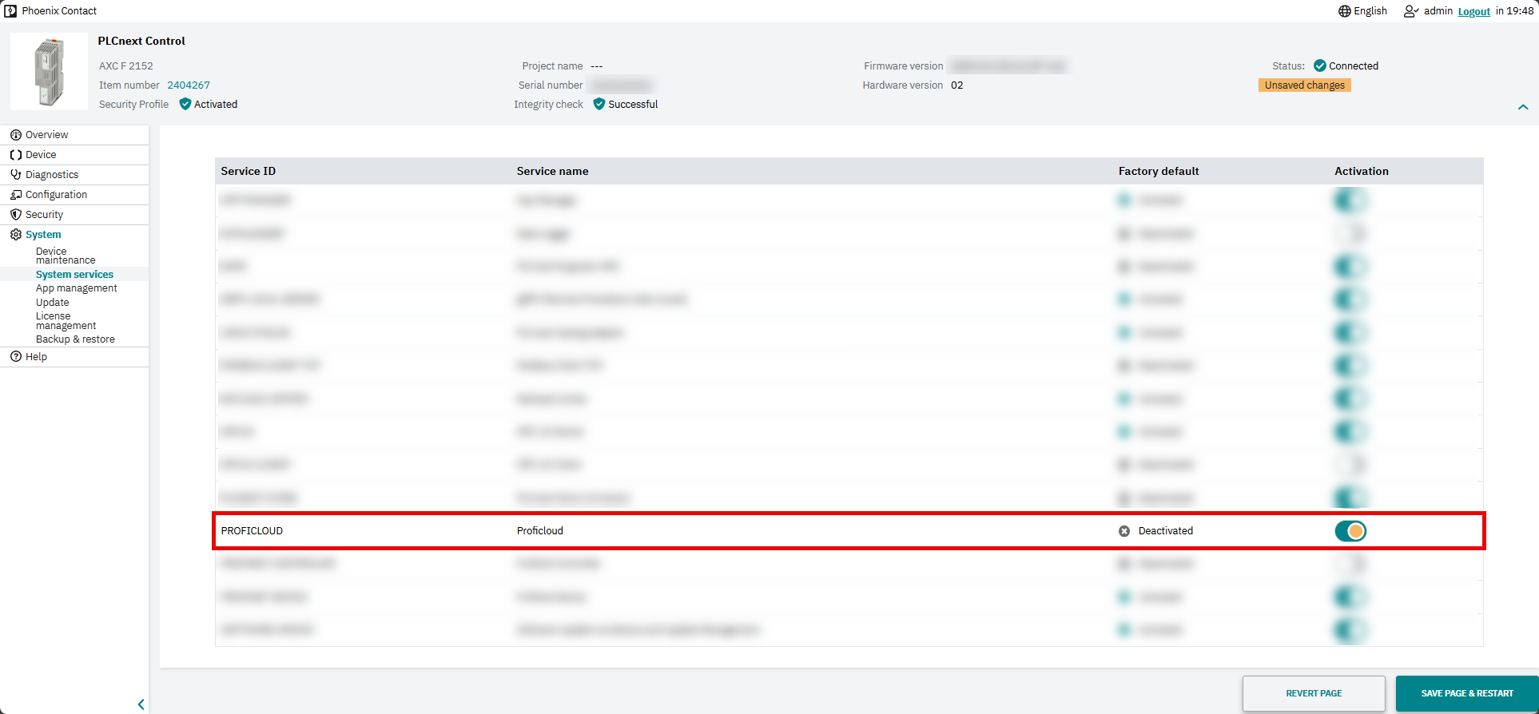Click the Diagnostics stethoscope icon
Viewport: 1539px width, 714px height.
point(16,175)
